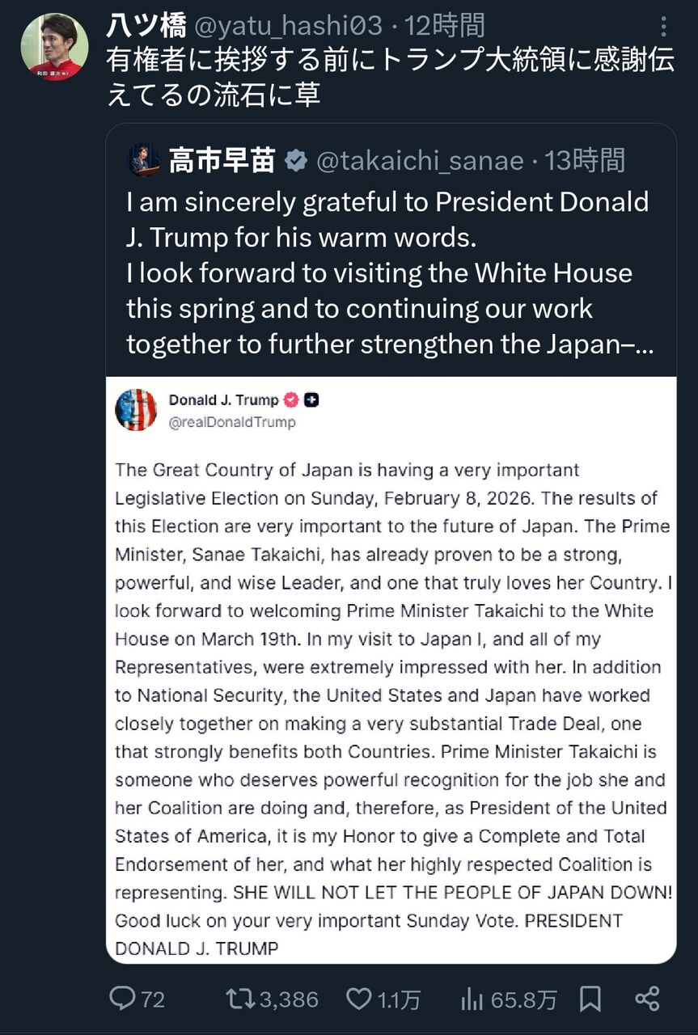Tap the display name 八ツ橋

click(146, 27)
